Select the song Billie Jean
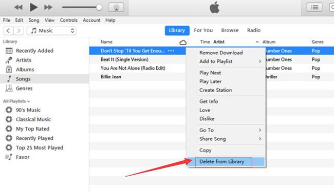Viewport: 334px width, 192px height. [x=111, y=77]
